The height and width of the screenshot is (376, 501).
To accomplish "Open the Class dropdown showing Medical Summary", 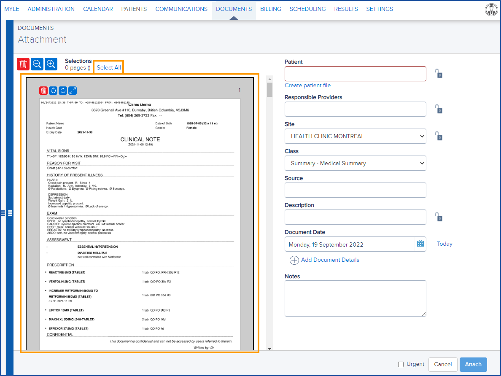I will pos(355,163).
